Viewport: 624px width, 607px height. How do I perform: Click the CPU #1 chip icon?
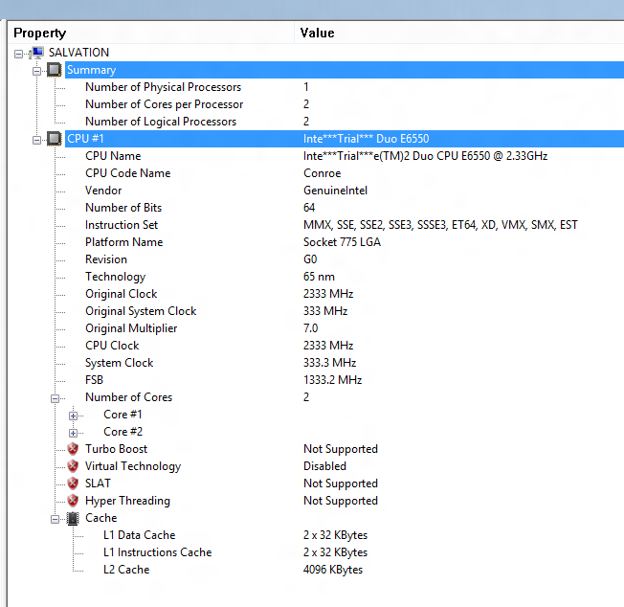pyautogui.click(x=55, y=139)
